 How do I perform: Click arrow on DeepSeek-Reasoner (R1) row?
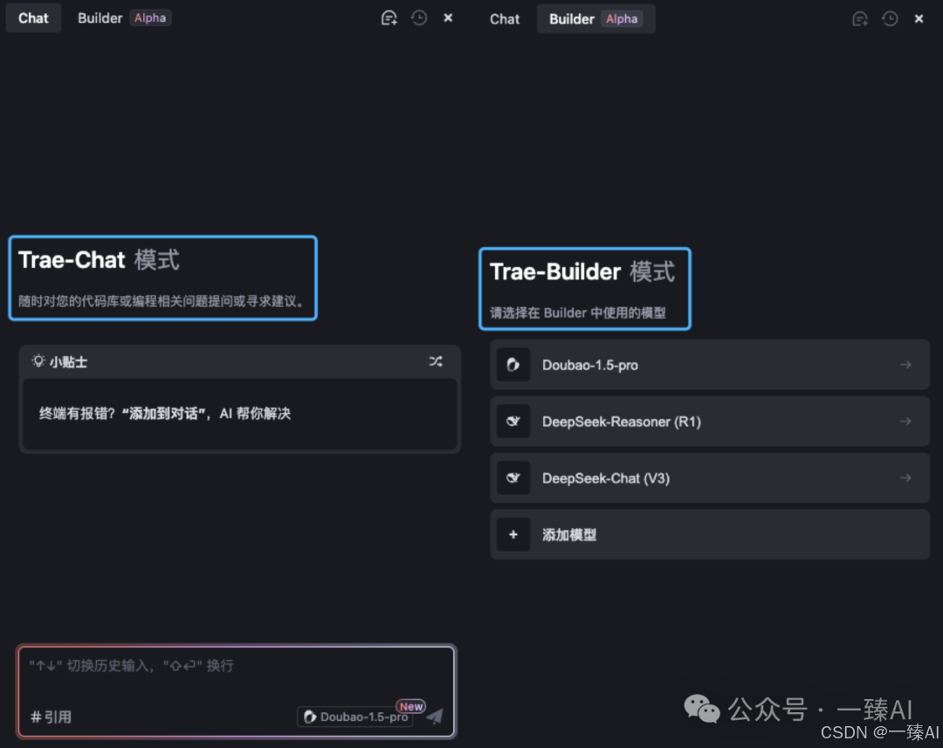905,422
